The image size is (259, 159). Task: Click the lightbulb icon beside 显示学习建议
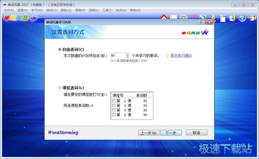[x=167, y=56]
